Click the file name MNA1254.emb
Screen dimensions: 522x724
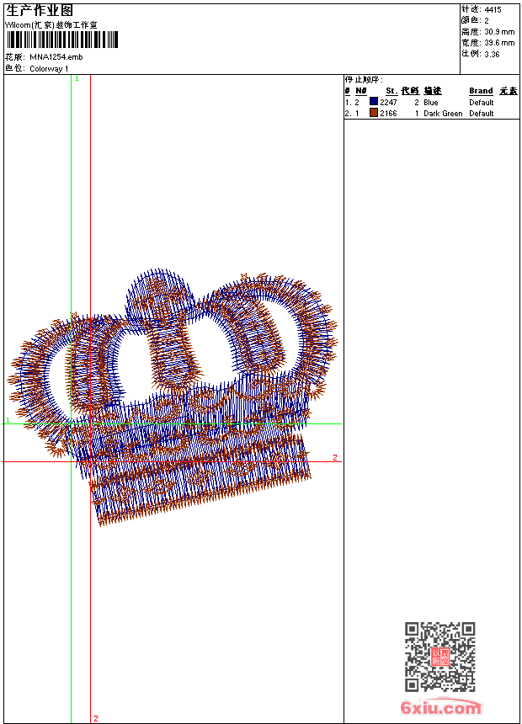pos(56,57)
